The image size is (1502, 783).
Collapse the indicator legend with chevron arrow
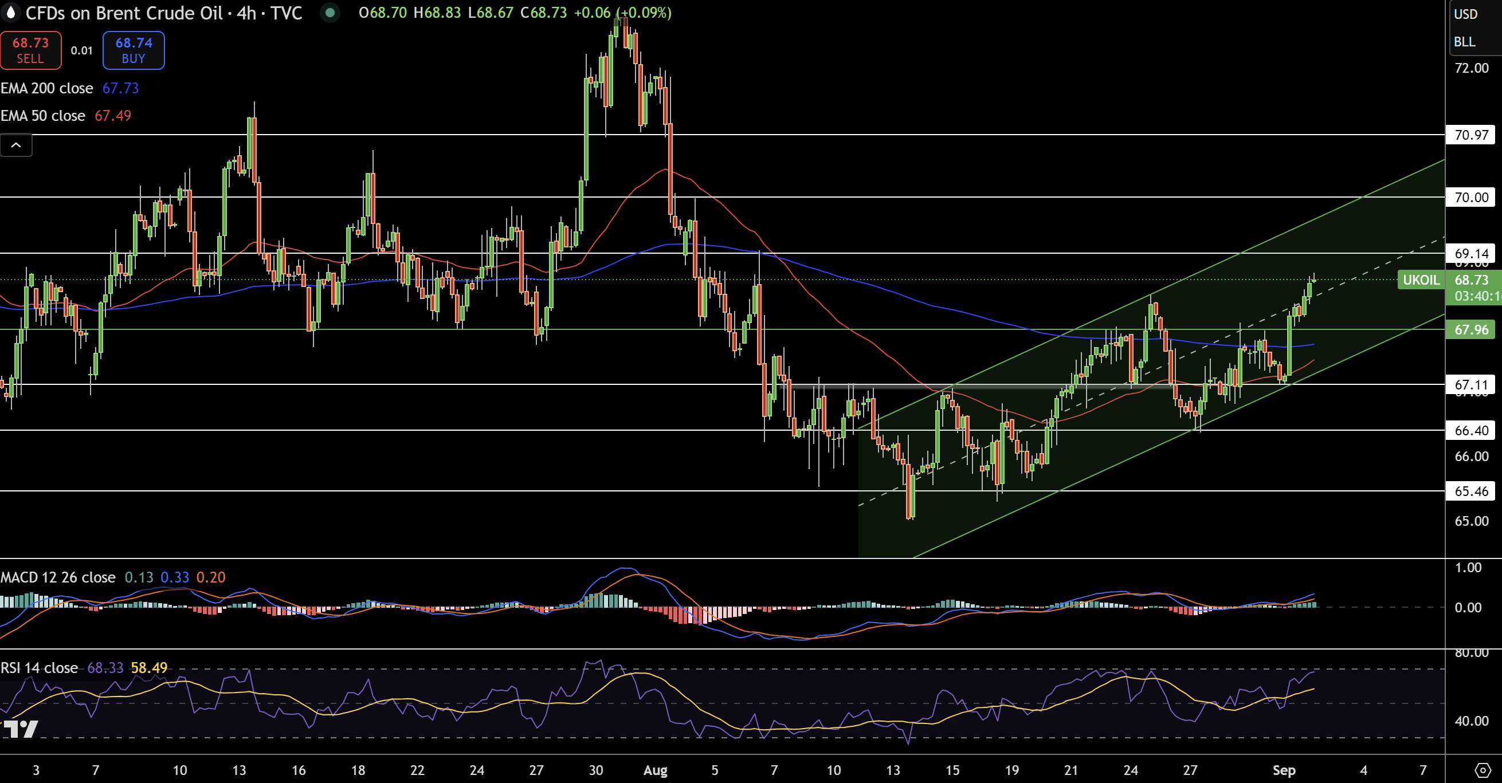tap(16, 145)
